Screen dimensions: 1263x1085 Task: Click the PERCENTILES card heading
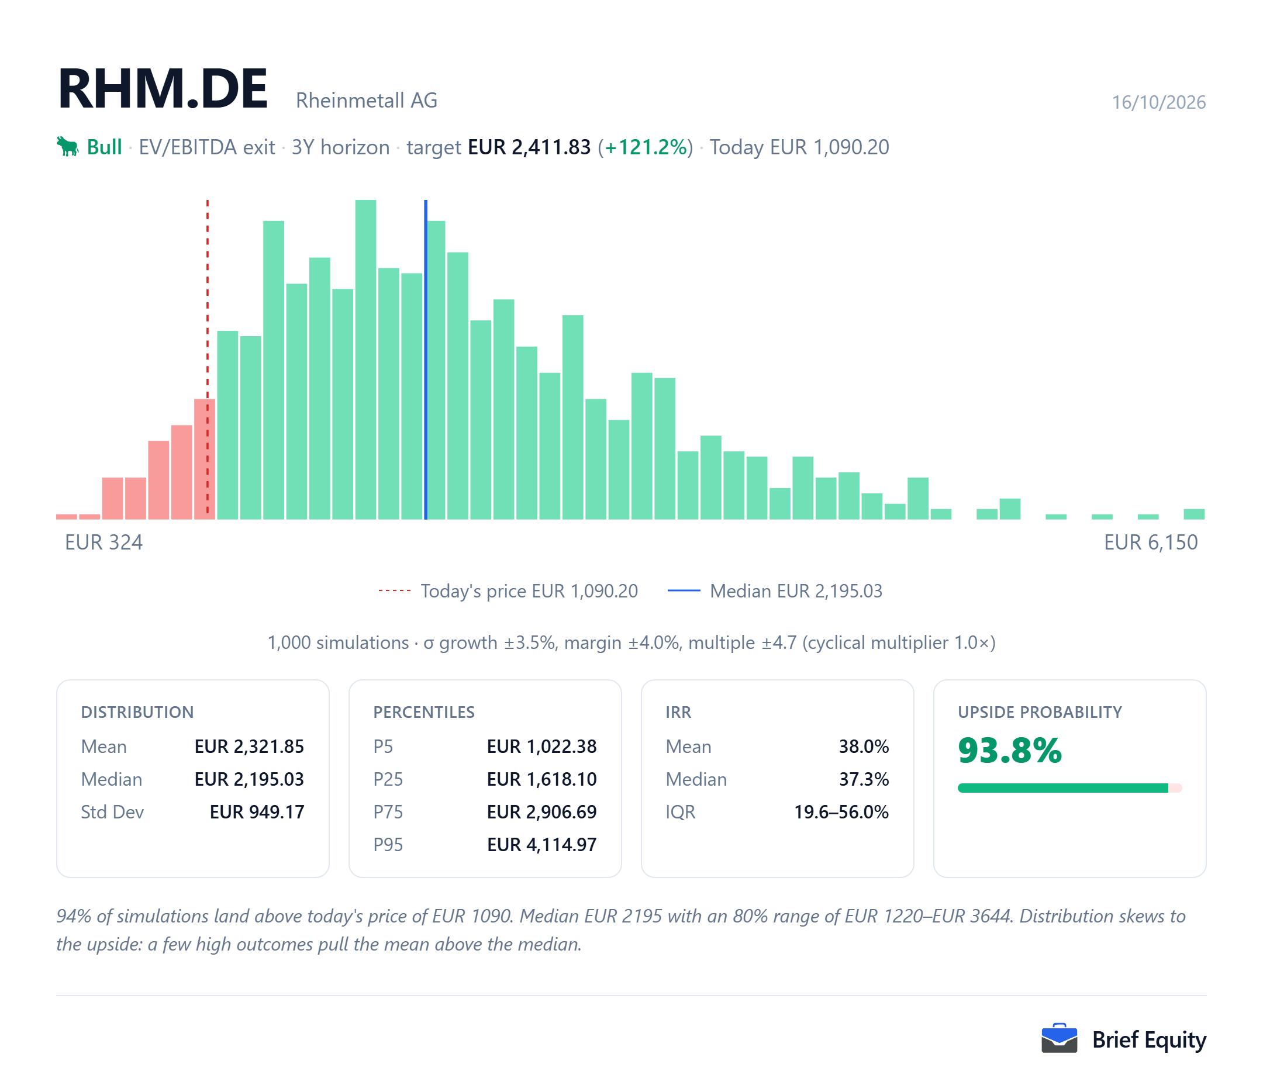pos(424,713)
